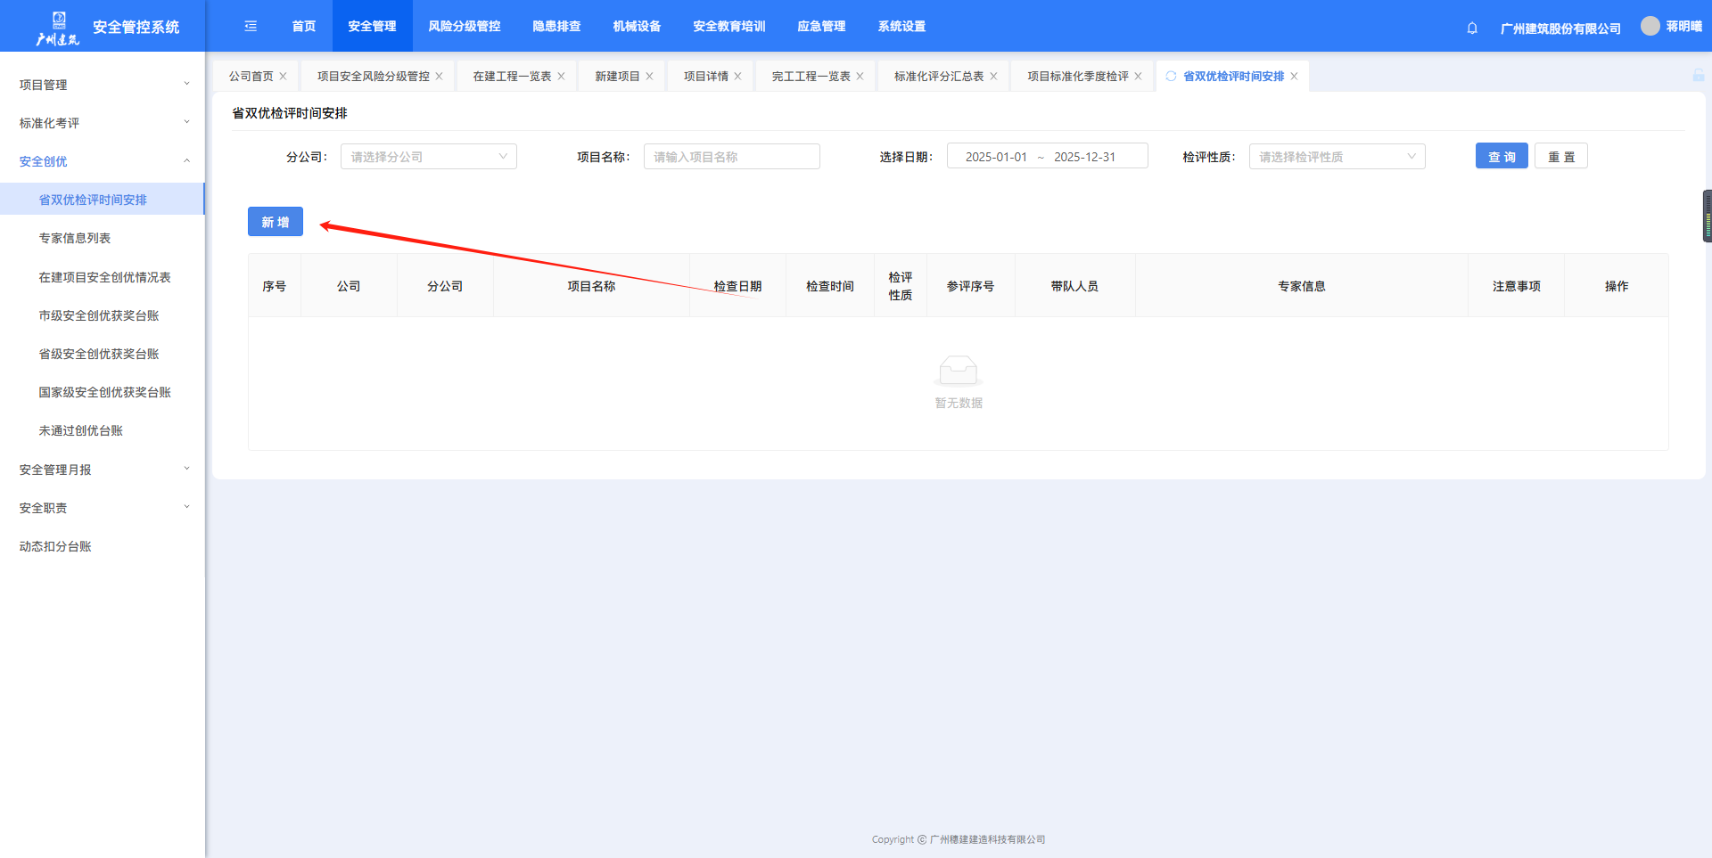Switch to the 在建工程一览表 tab
The height and width of the screenshot is (858, 1712).
click(512, 77)
